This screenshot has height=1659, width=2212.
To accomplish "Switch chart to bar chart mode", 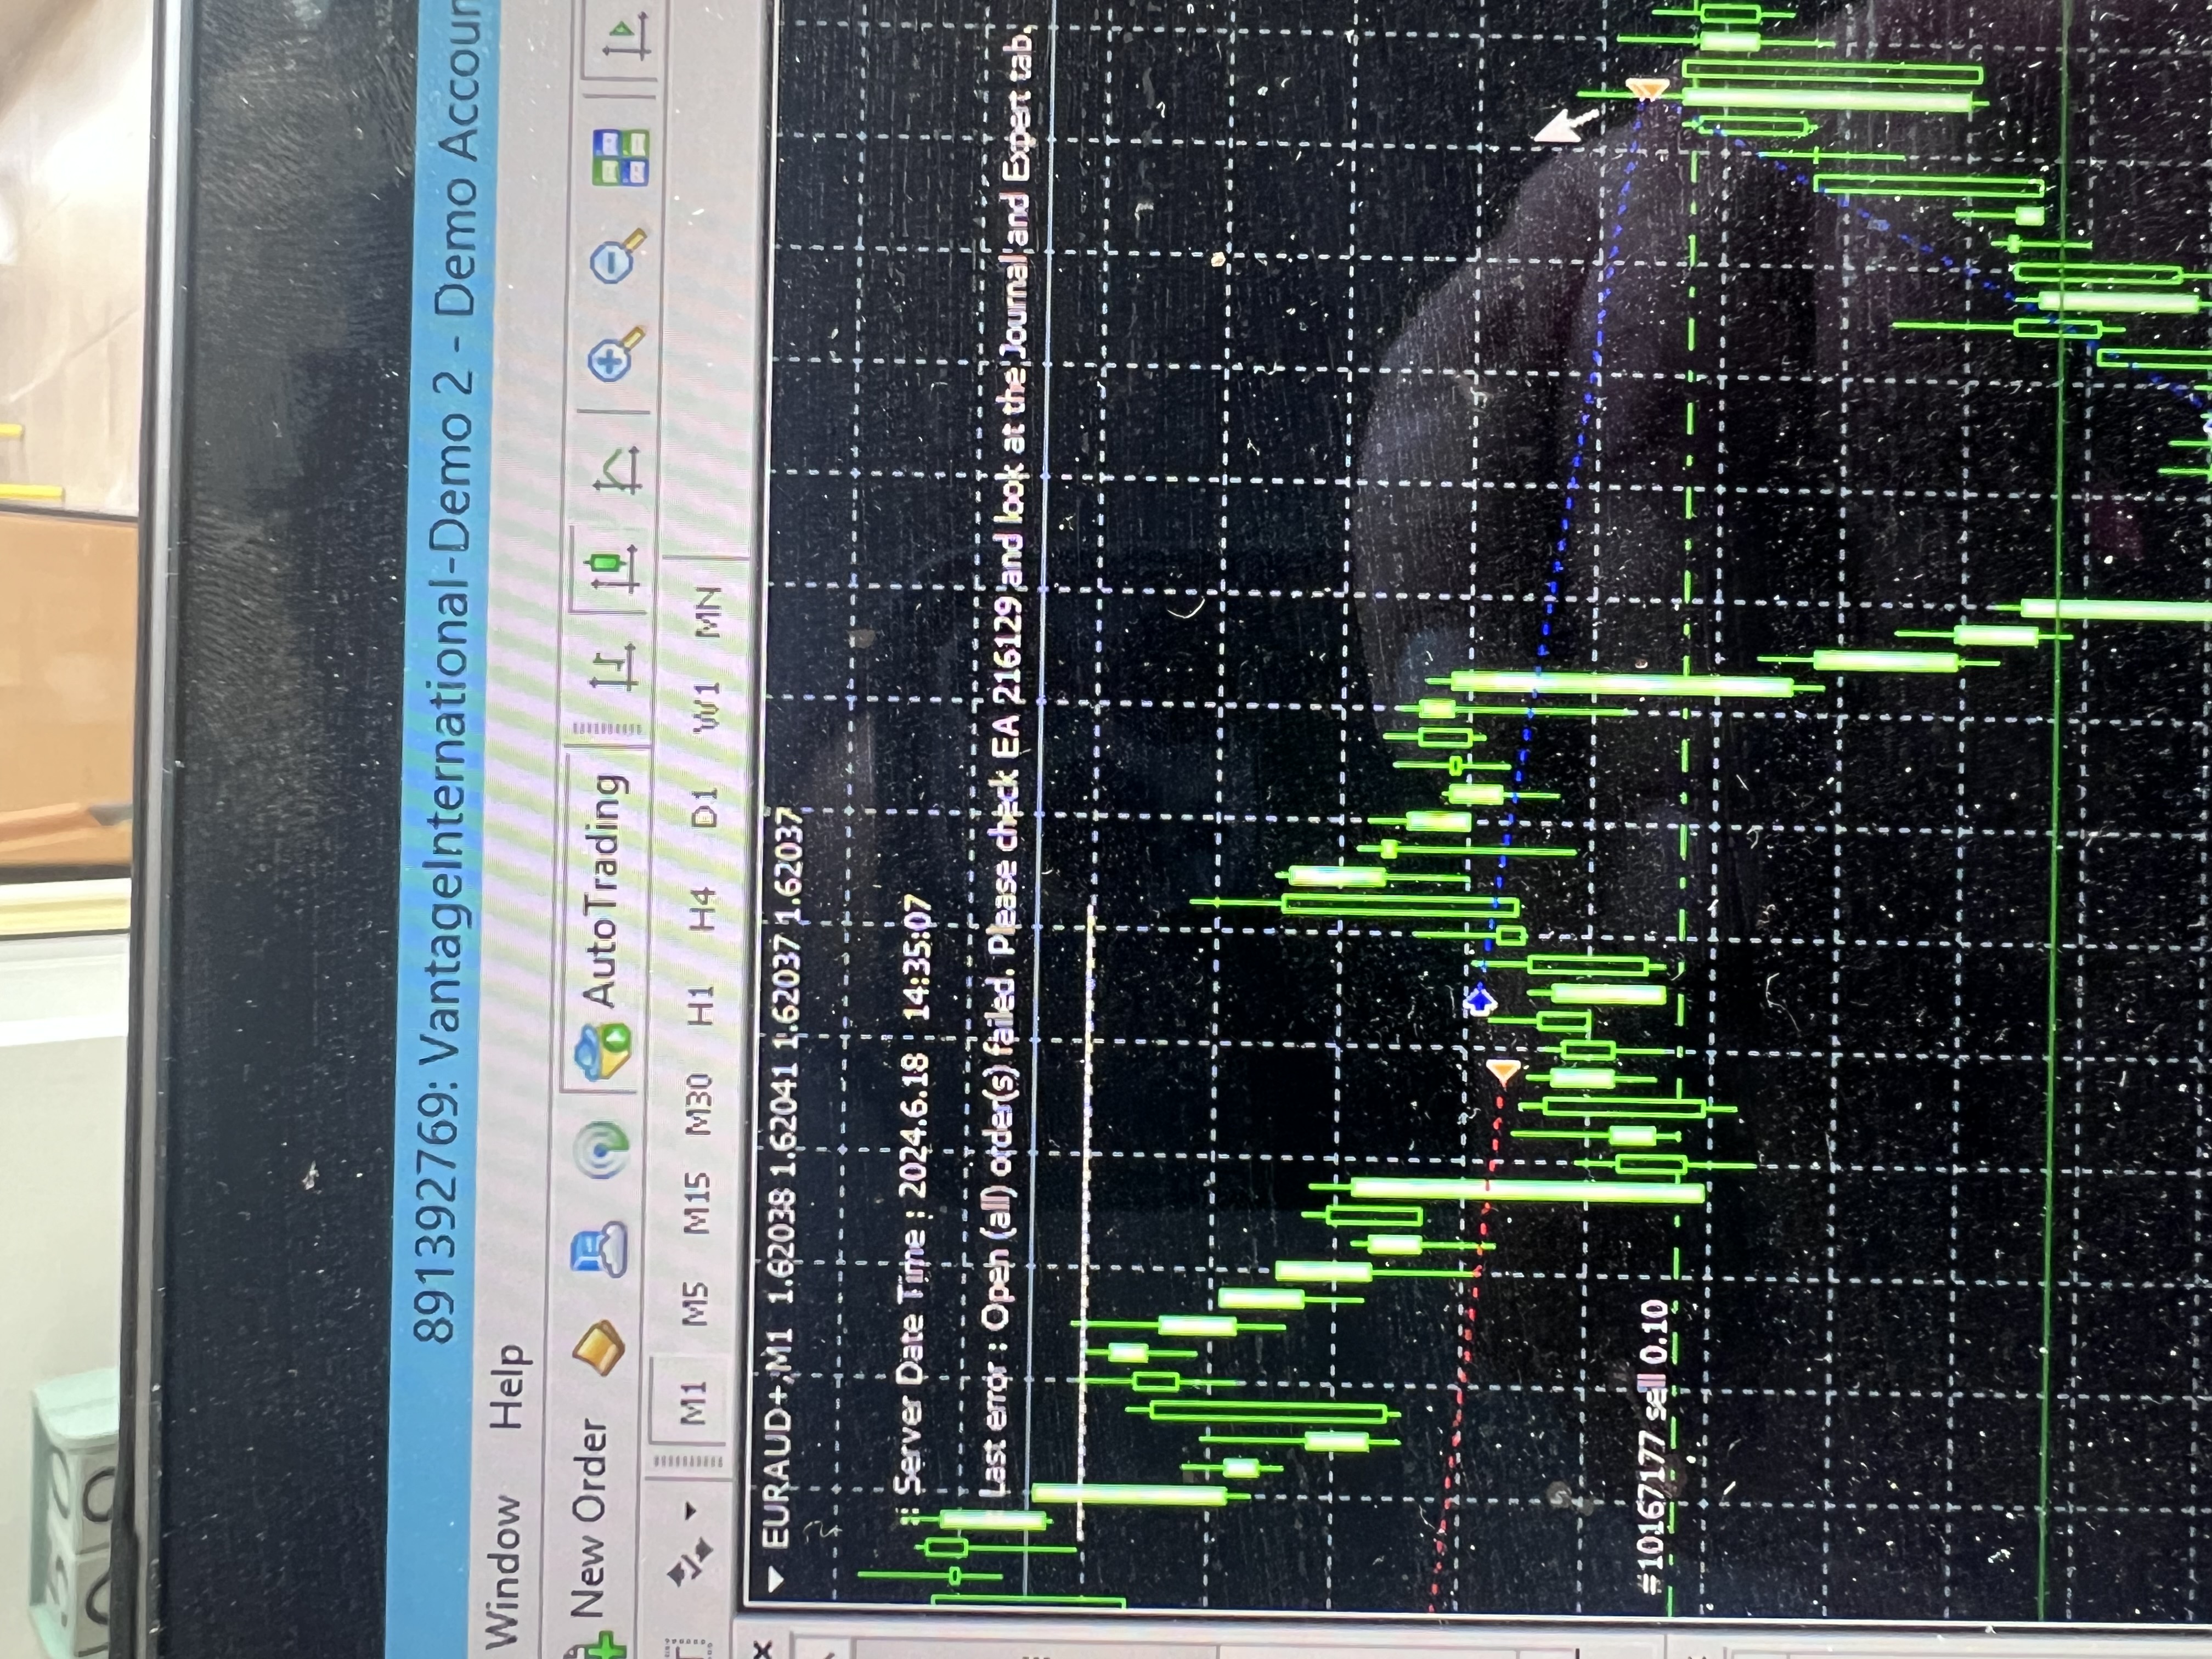I will click(x=612, y=666).
